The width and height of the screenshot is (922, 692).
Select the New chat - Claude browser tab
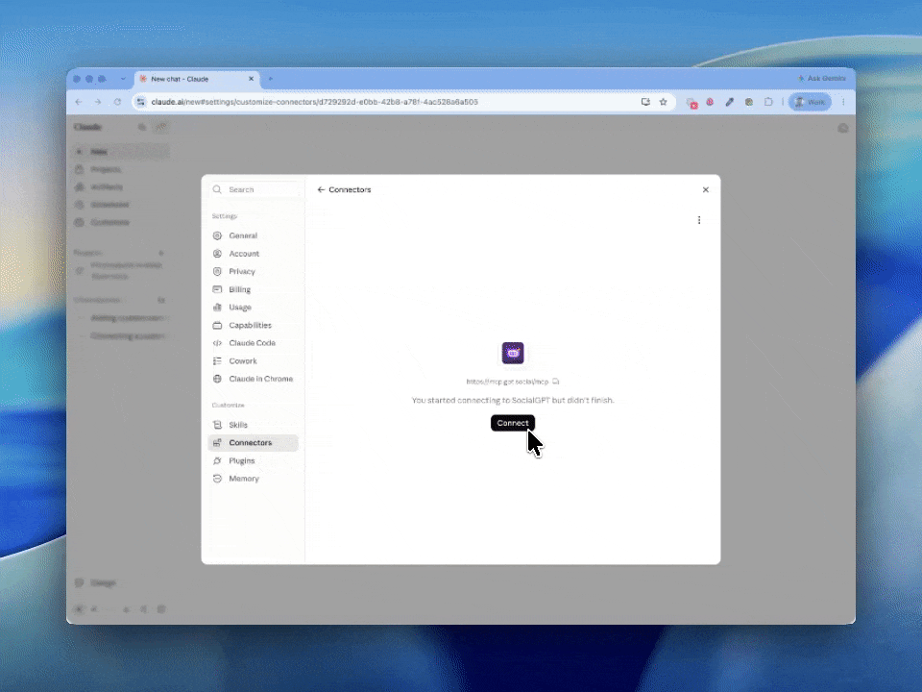click(x=197, y=79)
